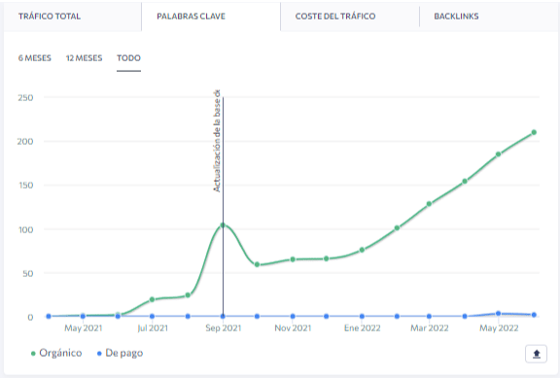This screenshot has width=560, height=378.
Task: Select the 12 Meses time range
Action: 84,58
